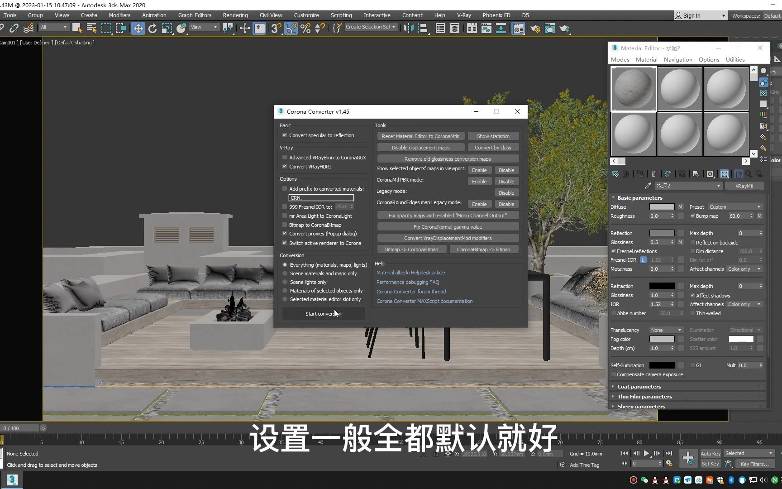The height and width of the screenshot is (489, 782).
Task: Select Scene lights only radio option
Action: click(285, 282)
